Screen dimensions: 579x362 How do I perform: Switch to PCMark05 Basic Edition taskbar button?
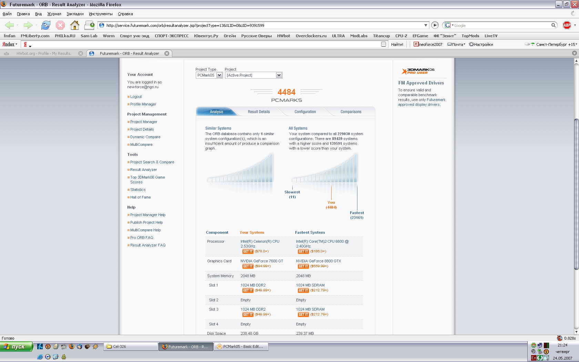(241, 346)
